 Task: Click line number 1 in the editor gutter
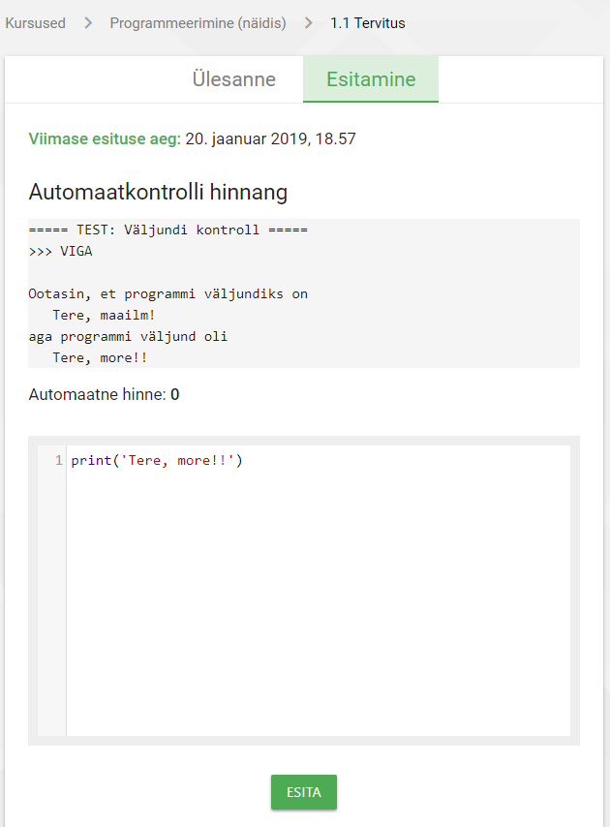[x=58, y=460]
